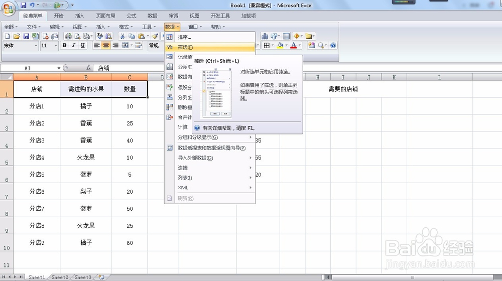Toggle bold formatting
Image resolution: width=502 pixels, height=281 pixels.
pyautogui.click(x=64, y=46)
